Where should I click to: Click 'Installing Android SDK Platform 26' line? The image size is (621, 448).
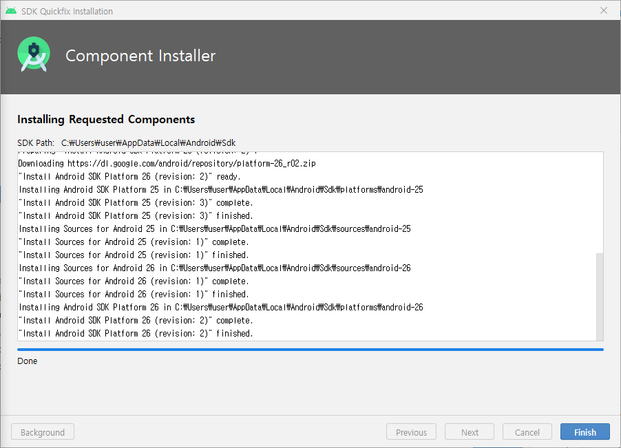[221, 307]
